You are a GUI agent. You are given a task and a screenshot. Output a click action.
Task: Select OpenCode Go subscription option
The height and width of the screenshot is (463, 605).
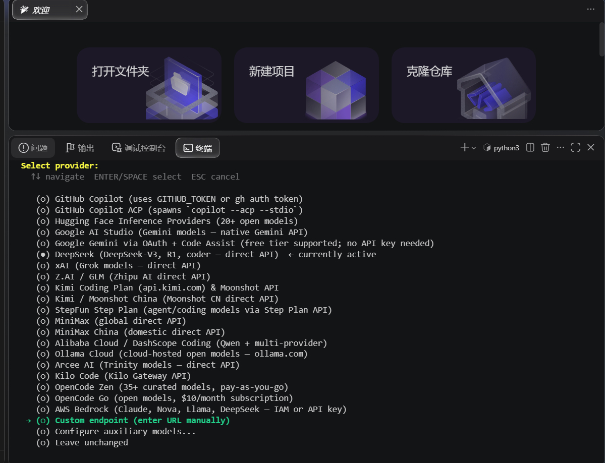164,398
